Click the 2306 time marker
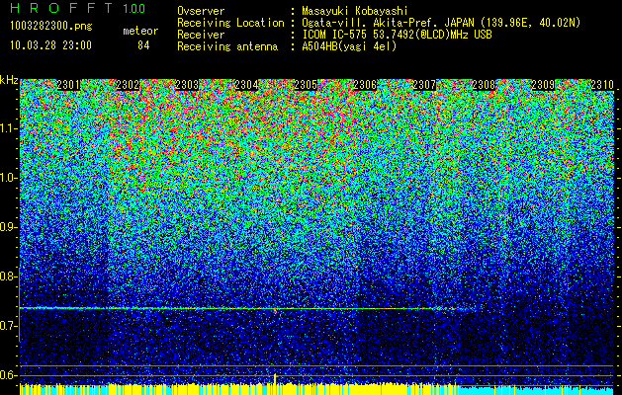This screenshot has height=395, width=622. coord(365,85)
